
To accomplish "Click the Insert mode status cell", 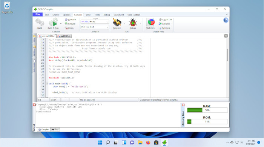I will coord(55,100).
